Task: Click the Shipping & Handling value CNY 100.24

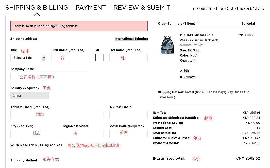Action: [251, 118]
